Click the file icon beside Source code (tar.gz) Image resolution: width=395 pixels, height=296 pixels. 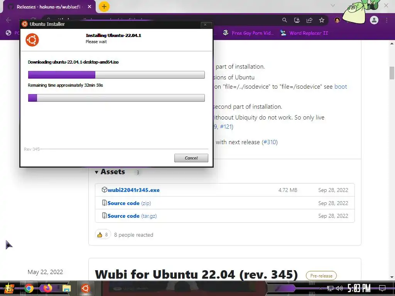coord(104,216)
